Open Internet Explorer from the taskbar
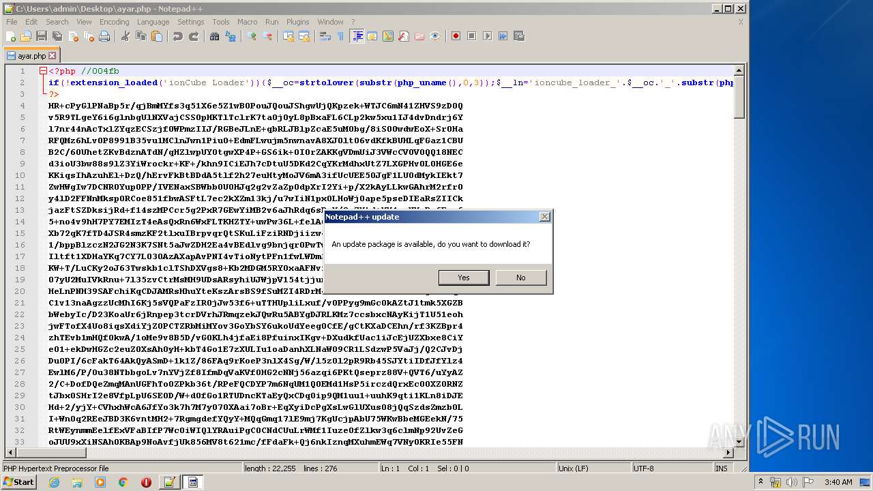The width and height of the screenshot is (873, 491). (54, 482)
